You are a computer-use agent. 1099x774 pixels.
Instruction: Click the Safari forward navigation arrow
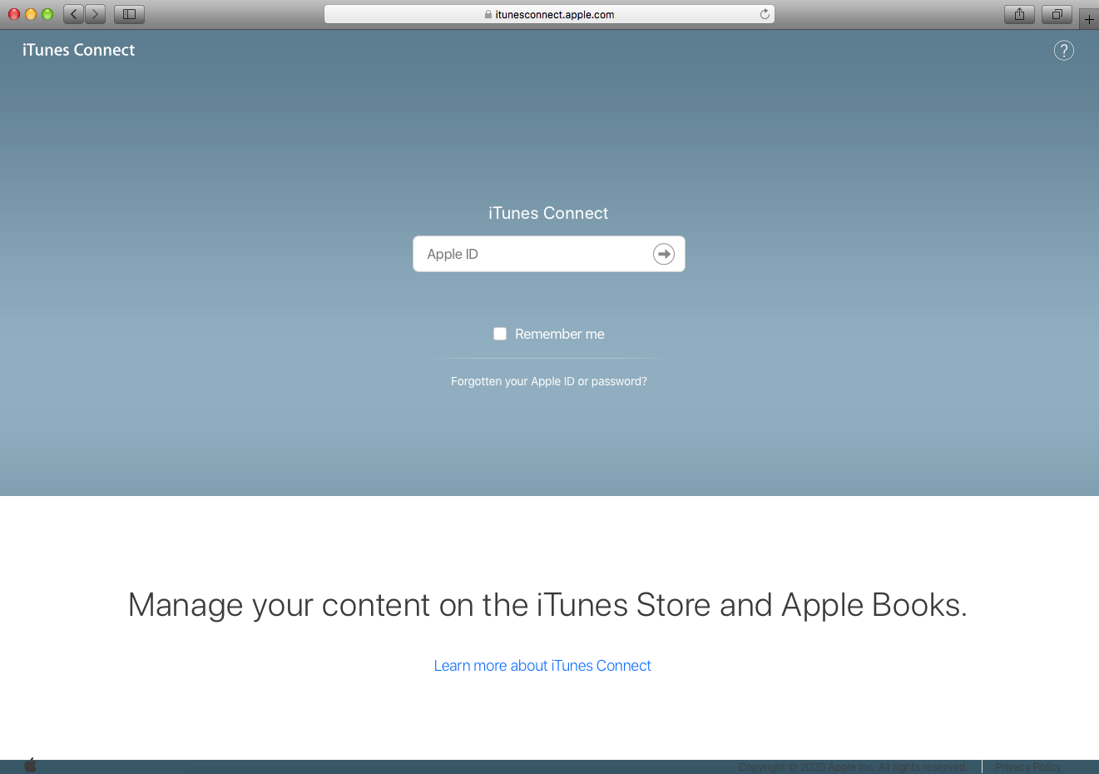tap(95, 14)
